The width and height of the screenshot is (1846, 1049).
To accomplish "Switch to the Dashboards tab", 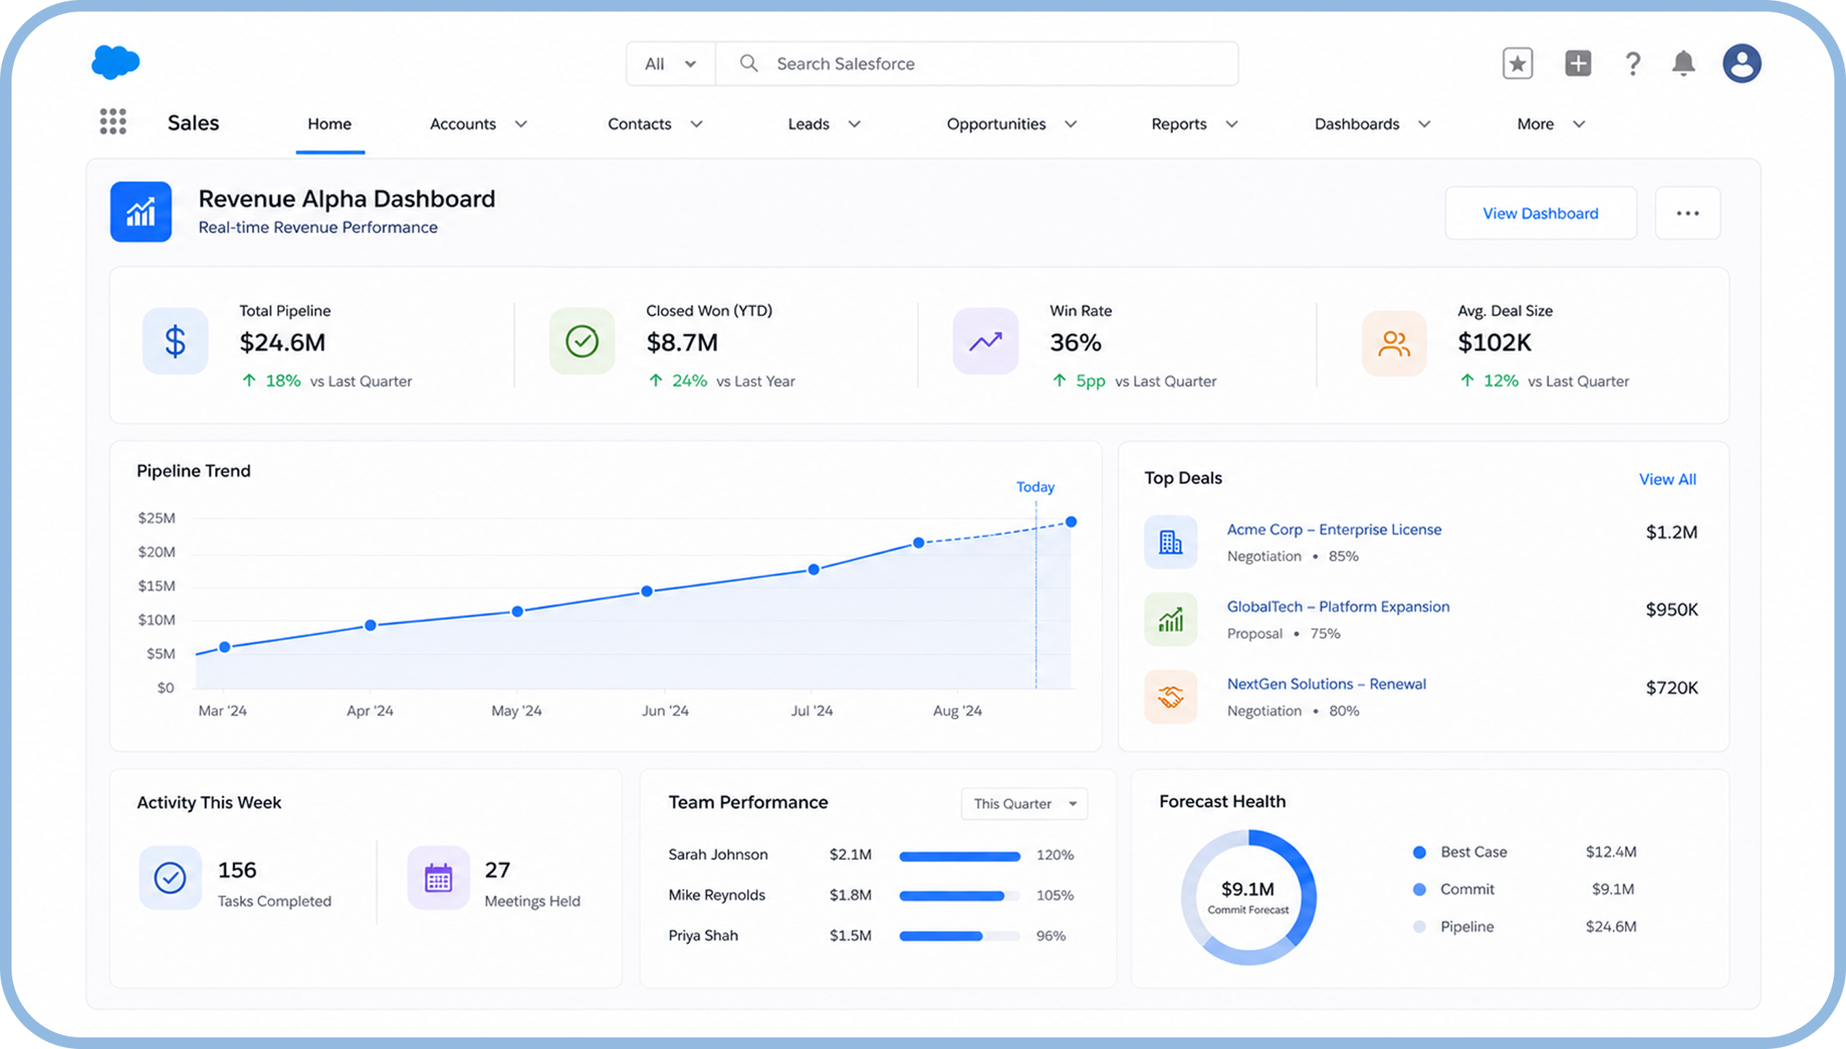I will pyautogui.click(x=1357, y=124).
